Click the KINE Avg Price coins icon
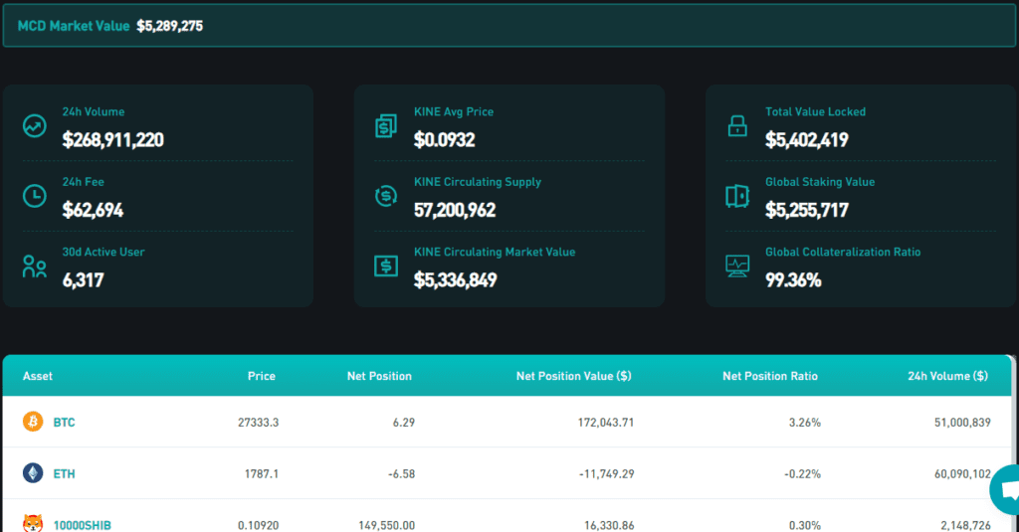Image resolution: width=1019 pixels, height=532 pixels. pyautogui.click(x=386, y=126)
